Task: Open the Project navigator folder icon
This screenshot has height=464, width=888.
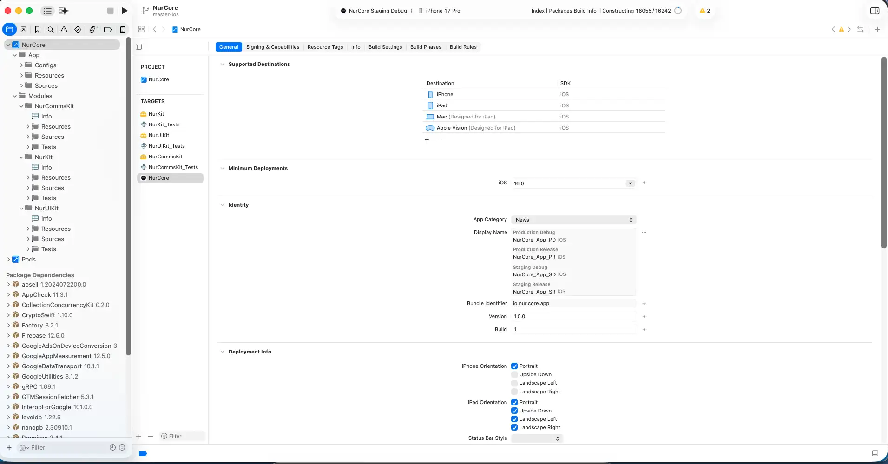Action: pyautogui.click(x=9, y=29)
